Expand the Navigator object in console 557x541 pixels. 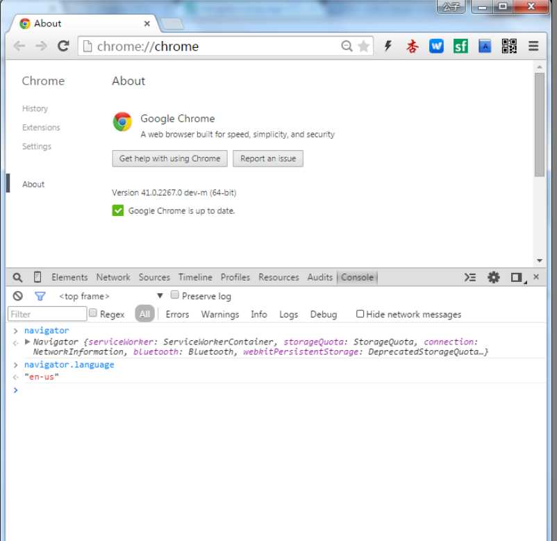[27, 342]
